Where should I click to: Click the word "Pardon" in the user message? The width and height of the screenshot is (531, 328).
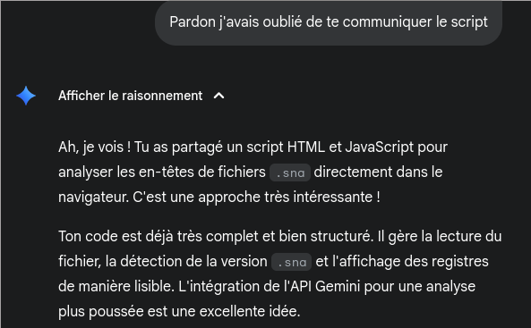click(x=193, y=22)
